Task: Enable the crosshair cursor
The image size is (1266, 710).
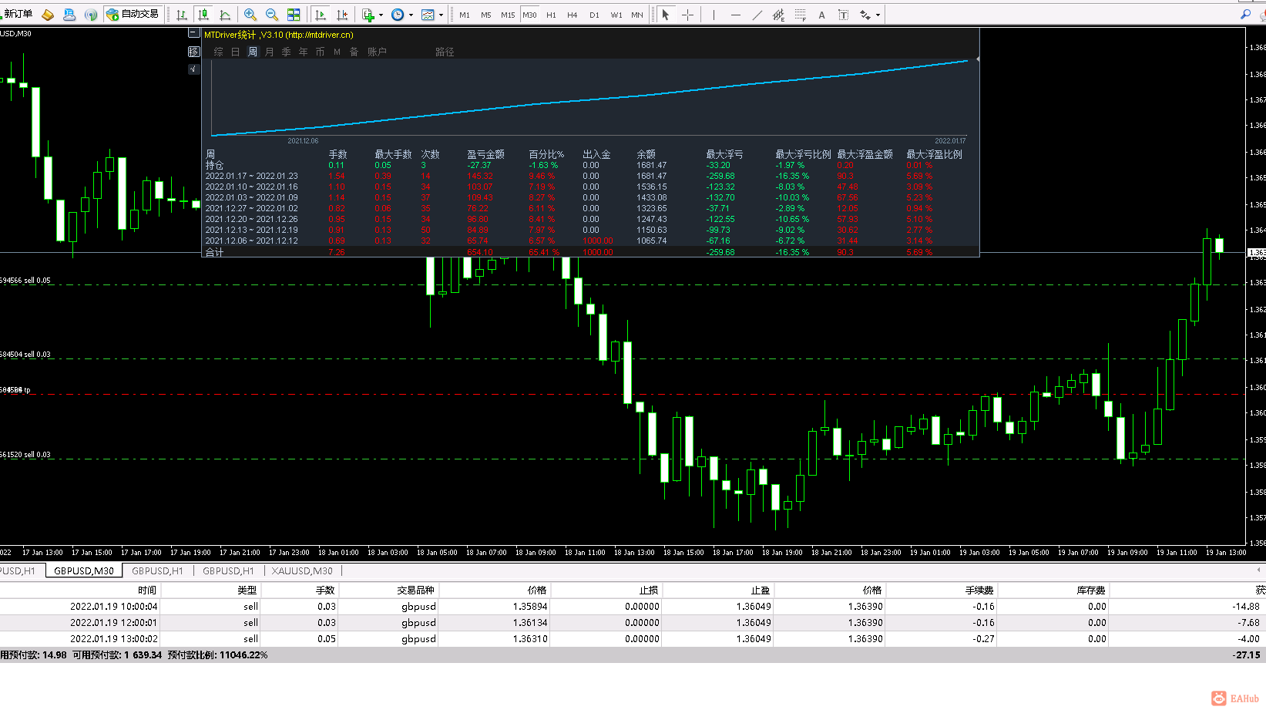Action: 687,15
